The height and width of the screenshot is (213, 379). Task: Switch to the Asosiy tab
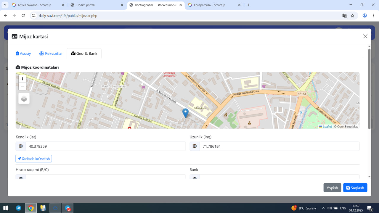click(23, 54)
